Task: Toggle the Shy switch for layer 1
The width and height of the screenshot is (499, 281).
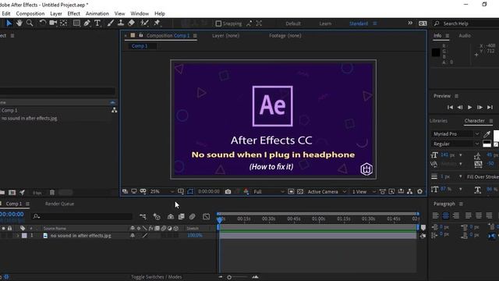Action: 133,236
